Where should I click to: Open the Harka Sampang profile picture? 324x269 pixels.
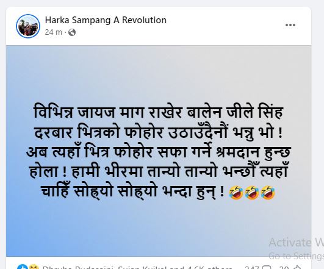coord(28,26)
